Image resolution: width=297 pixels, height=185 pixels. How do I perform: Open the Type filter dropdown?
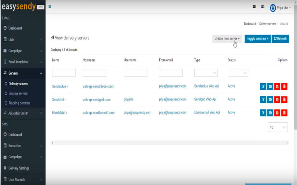pos(206,73)
